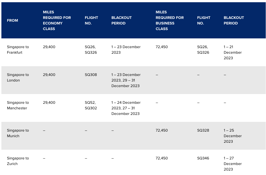
Task: Click flight number SQ346
Action: pyautogui.click(x=203, y=158)
